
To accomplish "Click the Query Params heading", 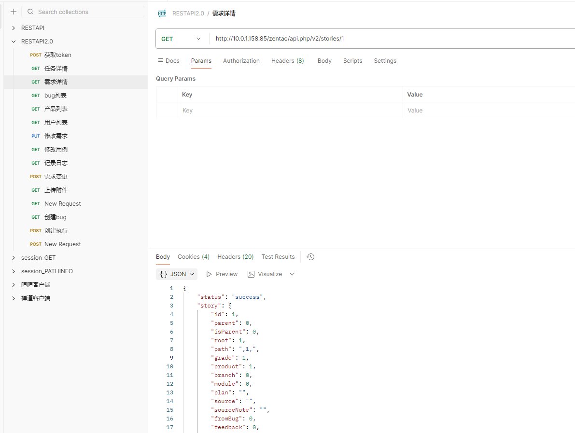I will pyautogui.click(x=176, y=79).
